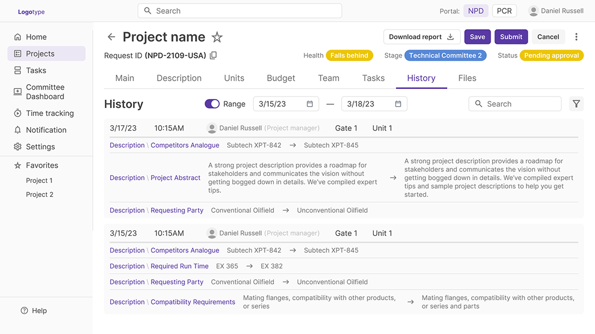Star the project as favorite
The image size is (595, 334).
[217, 37]
